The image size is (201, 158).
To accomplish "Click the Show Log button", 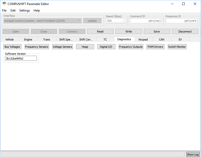I will [193, 154].
